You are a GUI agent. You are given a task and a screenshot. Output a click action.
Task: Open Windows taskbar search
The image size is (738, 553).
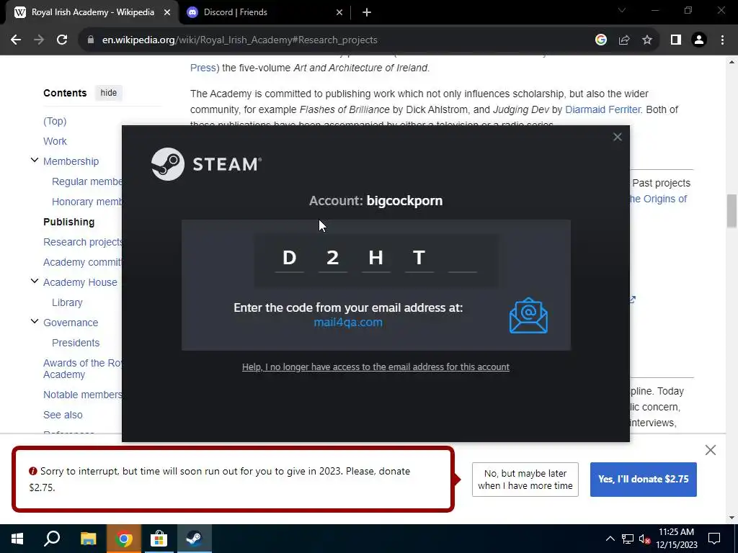coord(52,539)
